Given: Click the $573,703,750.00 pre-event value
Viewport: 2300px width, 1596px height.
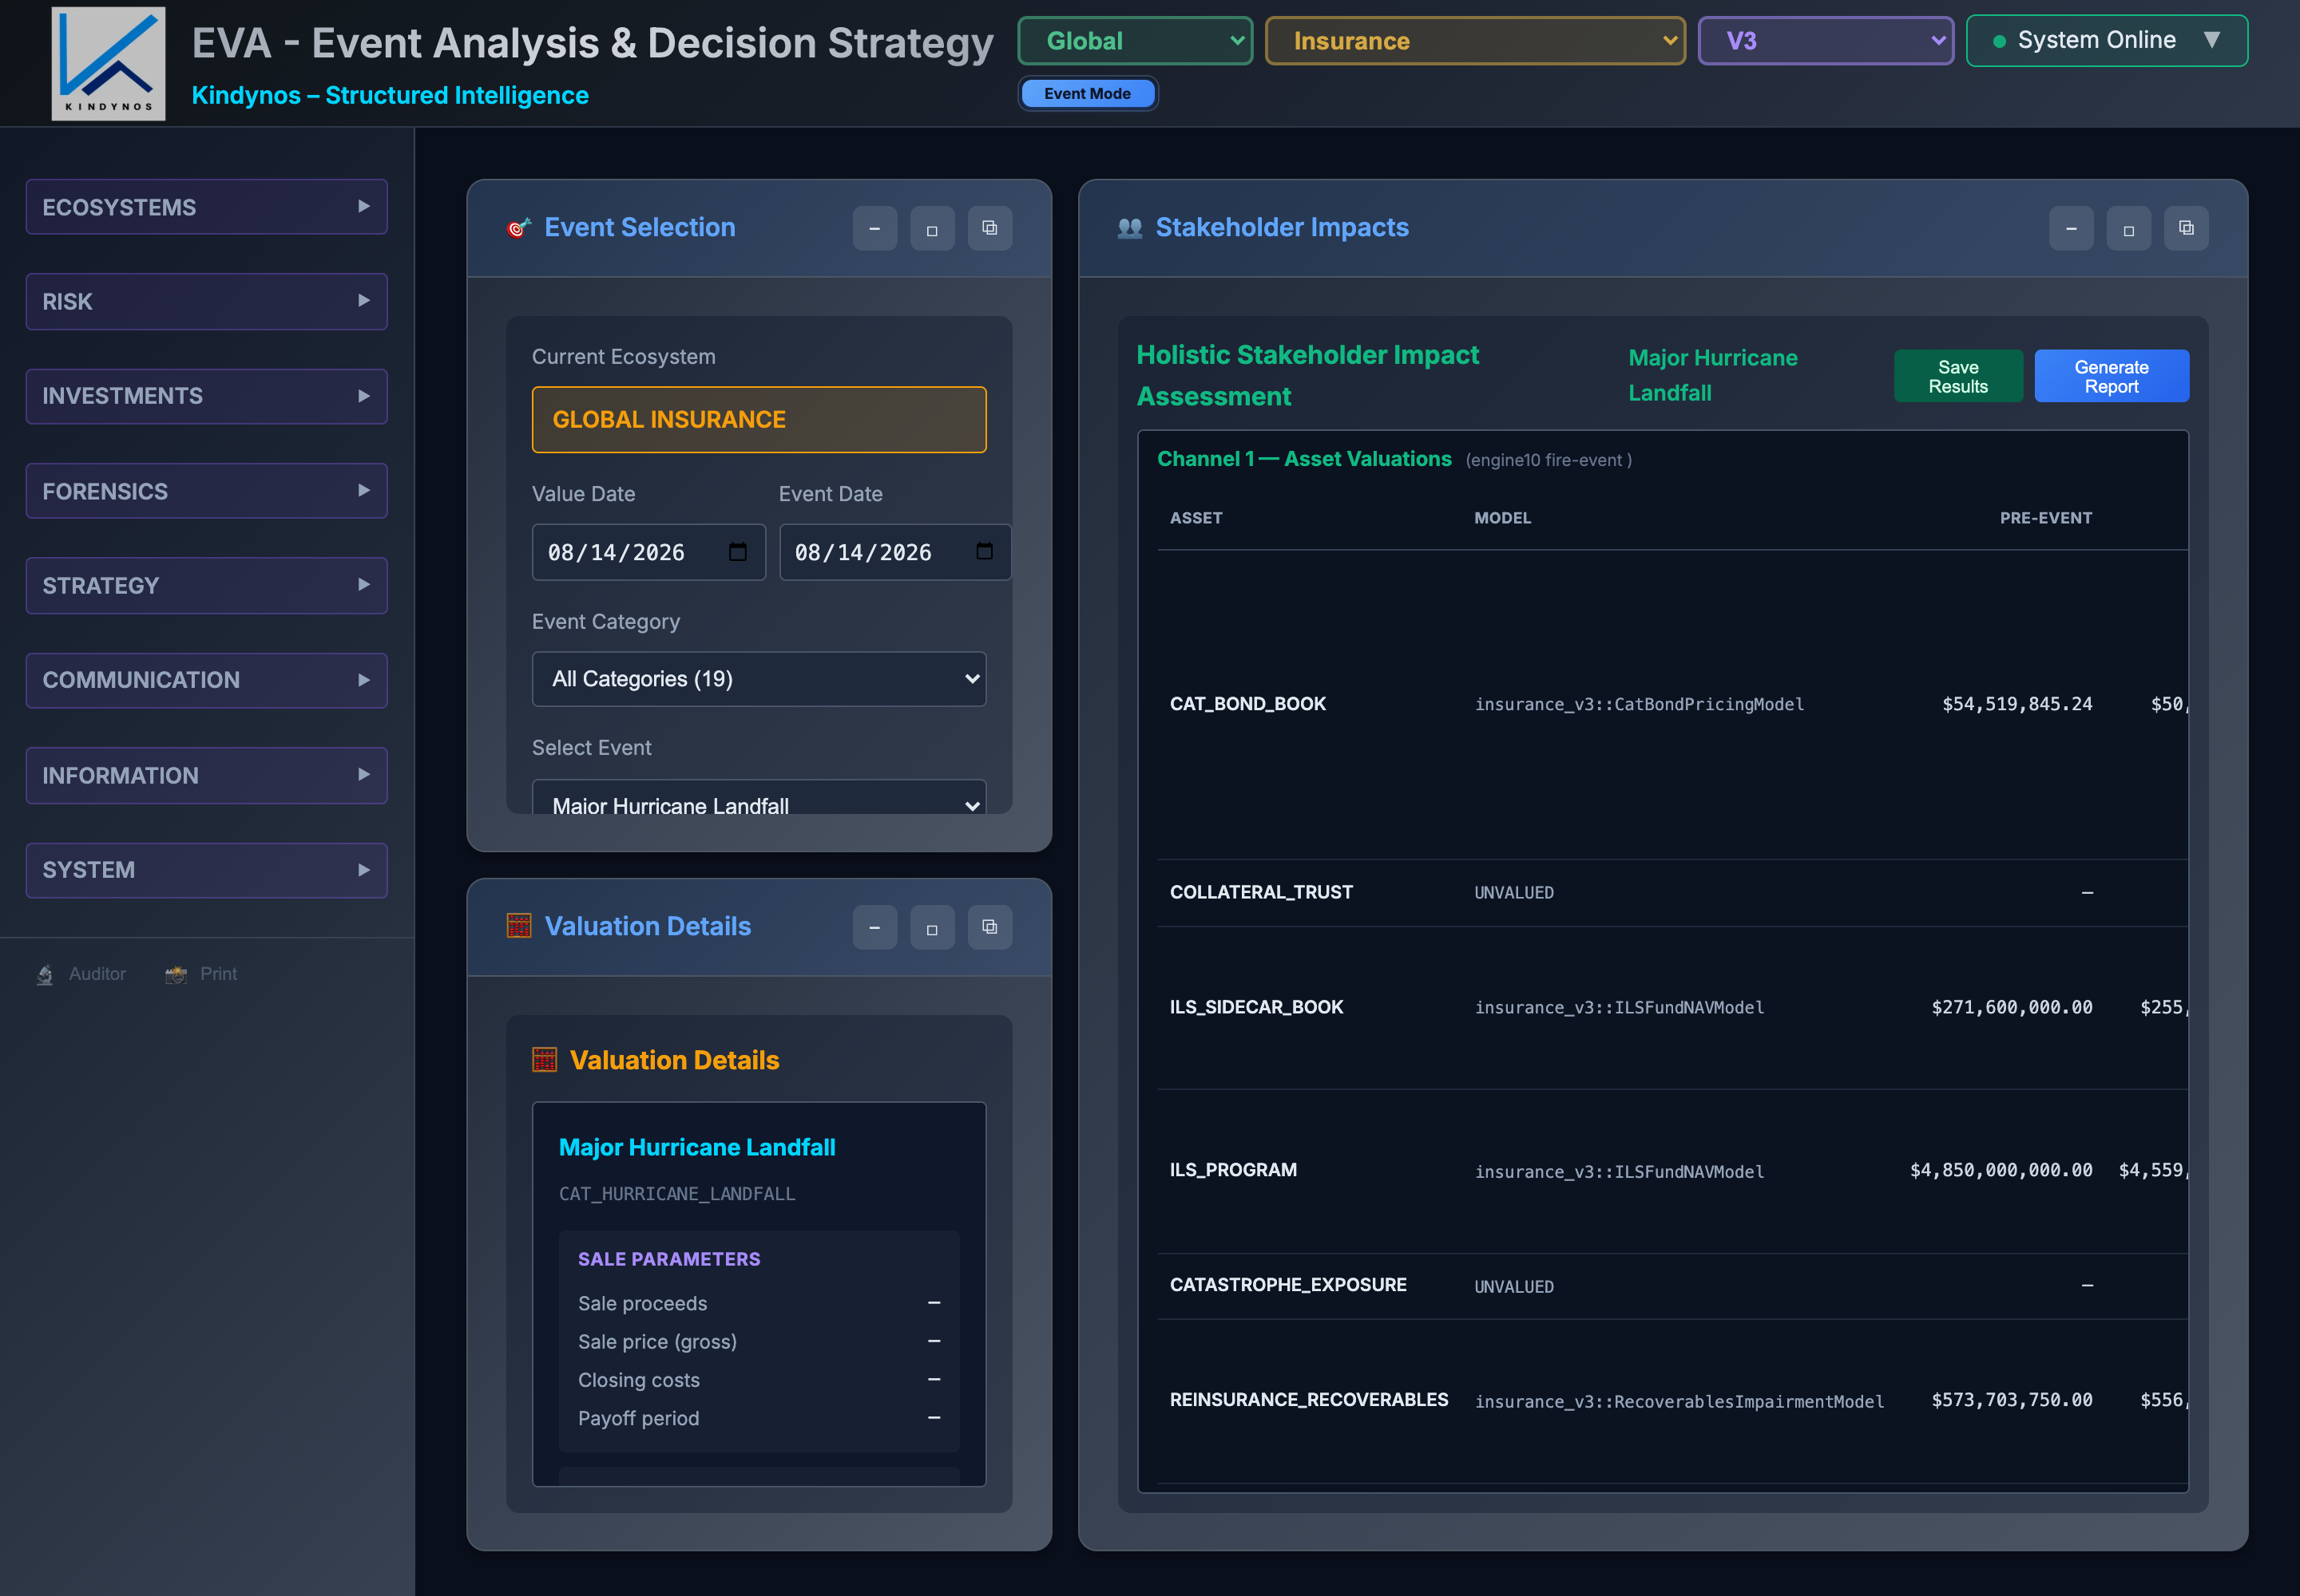Looking at the screenshot, I should tap(2012, 1400).
